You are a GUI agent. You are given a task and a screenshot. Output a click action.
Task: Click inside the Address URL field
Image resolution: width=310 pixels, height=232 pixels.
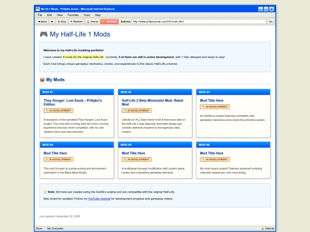[x=199, y=22]
